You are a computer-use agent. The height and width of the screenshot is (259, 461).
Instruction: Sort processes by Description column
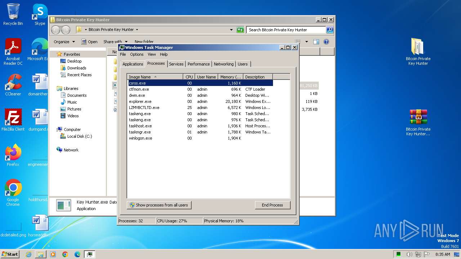coord(258,77)
